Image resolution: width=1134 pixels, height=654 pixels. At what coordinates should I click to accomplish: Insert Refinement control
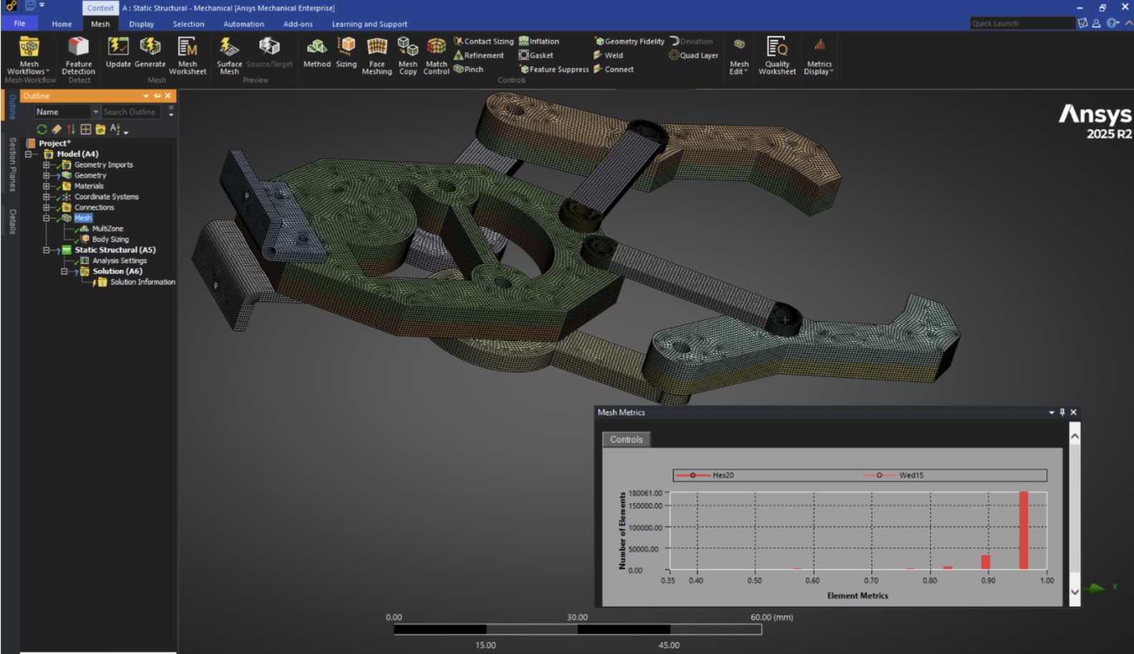479,55
